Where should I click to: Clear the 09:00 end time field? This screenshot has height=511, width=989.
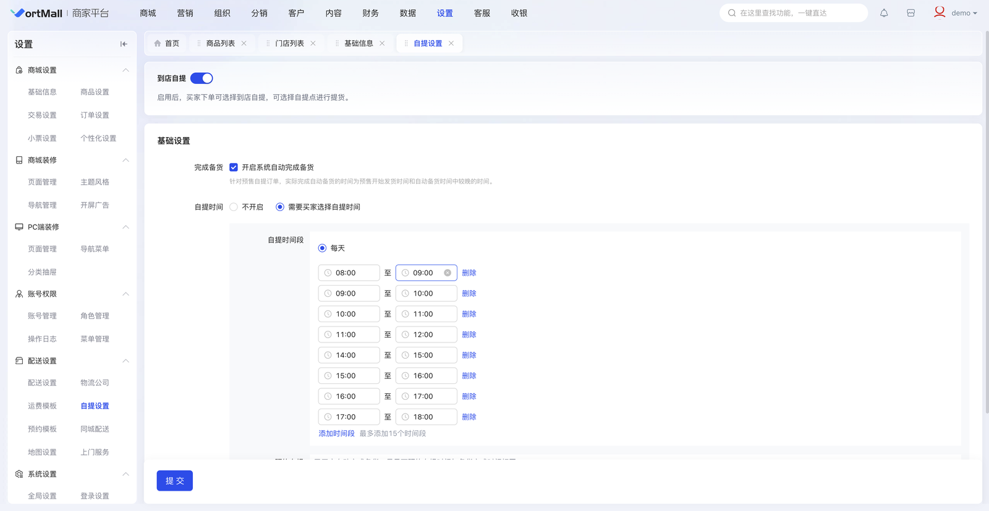pos(448,273)
